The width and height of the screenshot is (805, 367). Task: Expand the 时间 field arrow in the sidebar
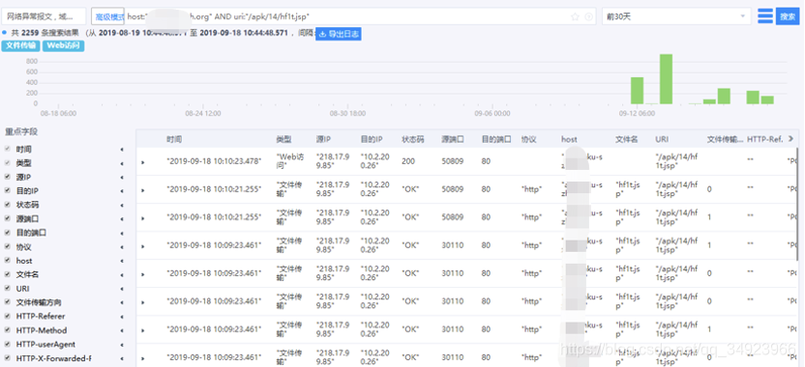point(122,149)
